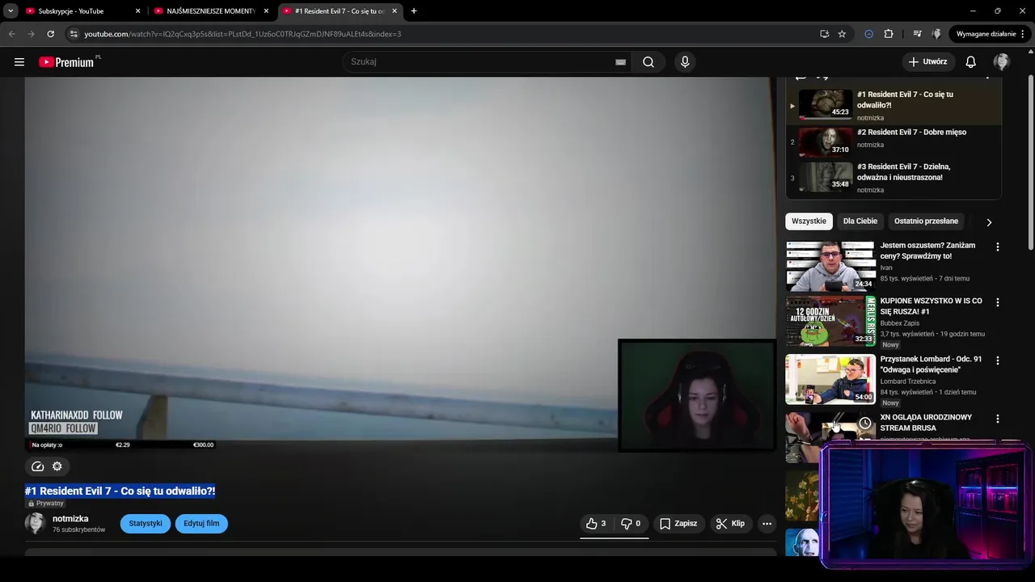Image resolution: width=1035 pixels, height=582 pixels.
Task: Click the Prywatny privacy label
Action: point(46,504)
